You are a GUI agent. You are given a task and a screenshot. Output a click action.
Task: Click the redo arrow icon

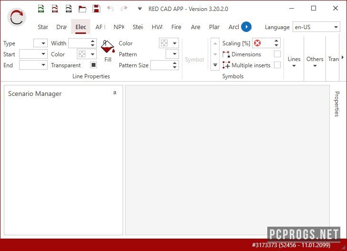(x=124, y=9)
